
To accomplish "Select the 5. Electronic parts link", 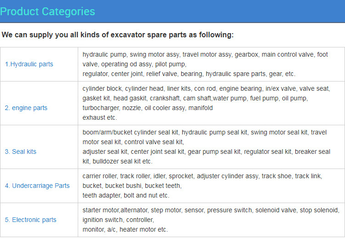I will (30, 220).
